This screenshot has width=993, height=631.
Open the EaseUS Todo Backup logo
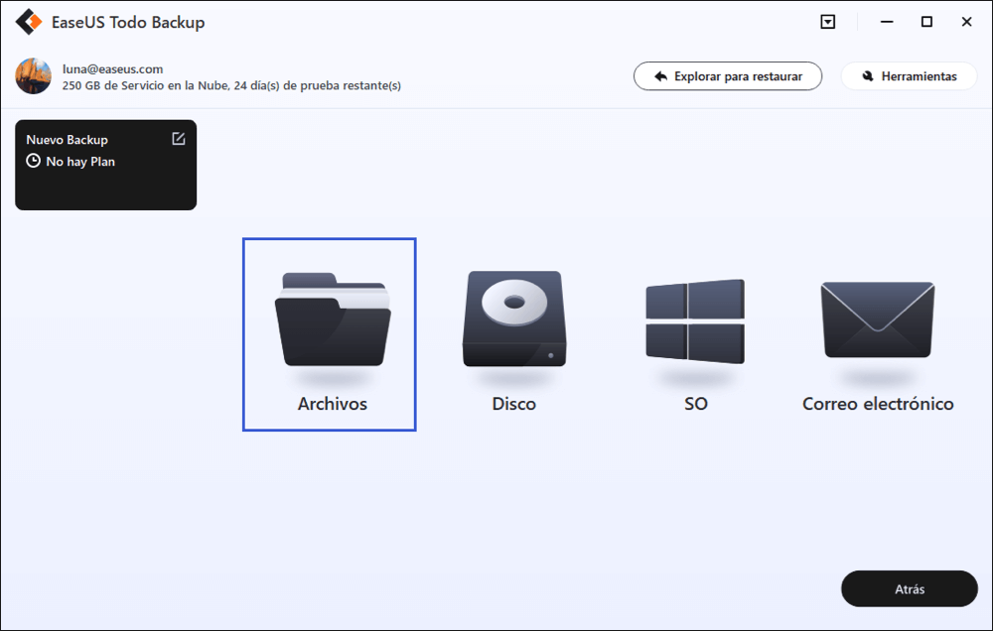(x=29, y=22)
